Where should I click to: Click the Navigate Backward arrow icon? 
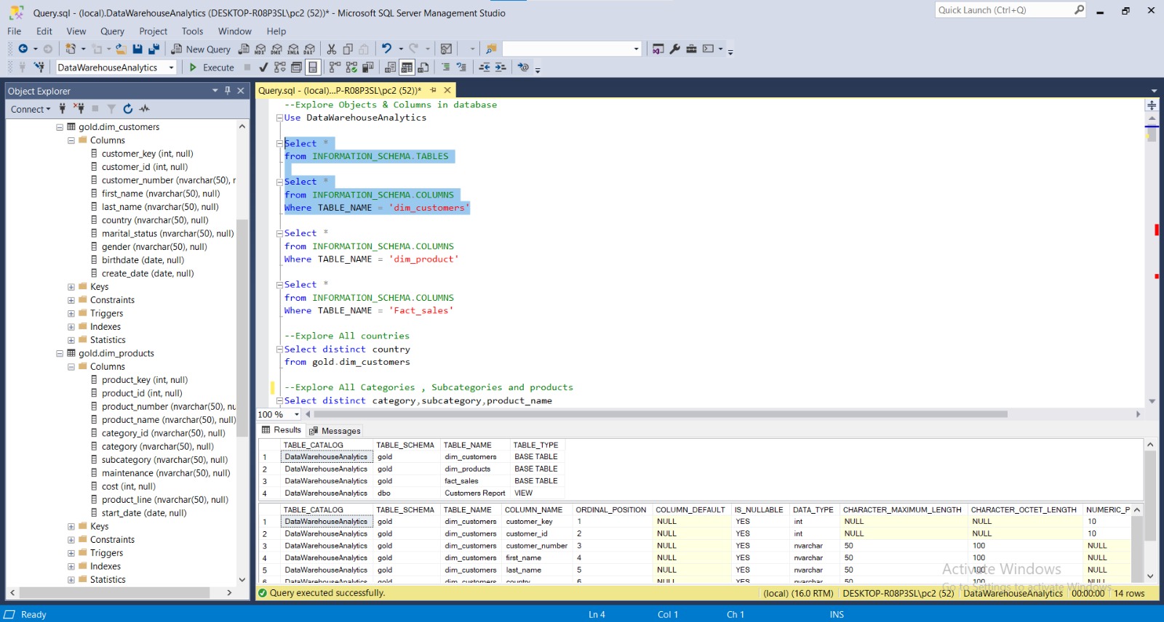(x=23, y=49)
